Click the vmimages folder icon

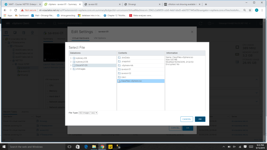(74, 69)
